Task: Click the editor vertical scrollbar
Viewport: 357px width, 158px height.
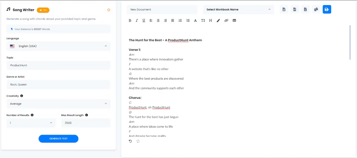Action: click(350, 42)
